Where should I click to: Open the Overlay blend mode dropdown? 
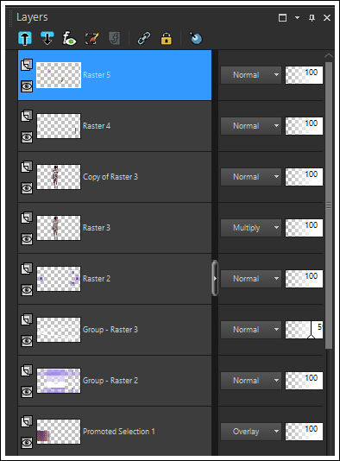pos(250,432)
